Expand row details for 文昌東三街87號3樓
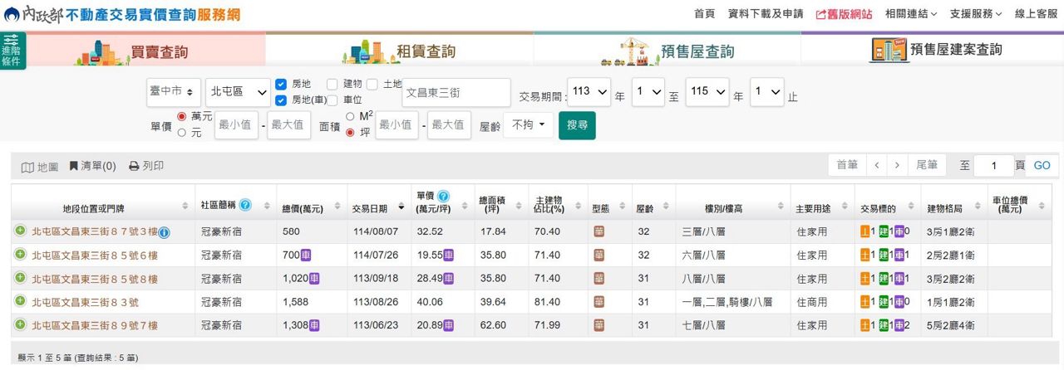 tap(20, 231)
